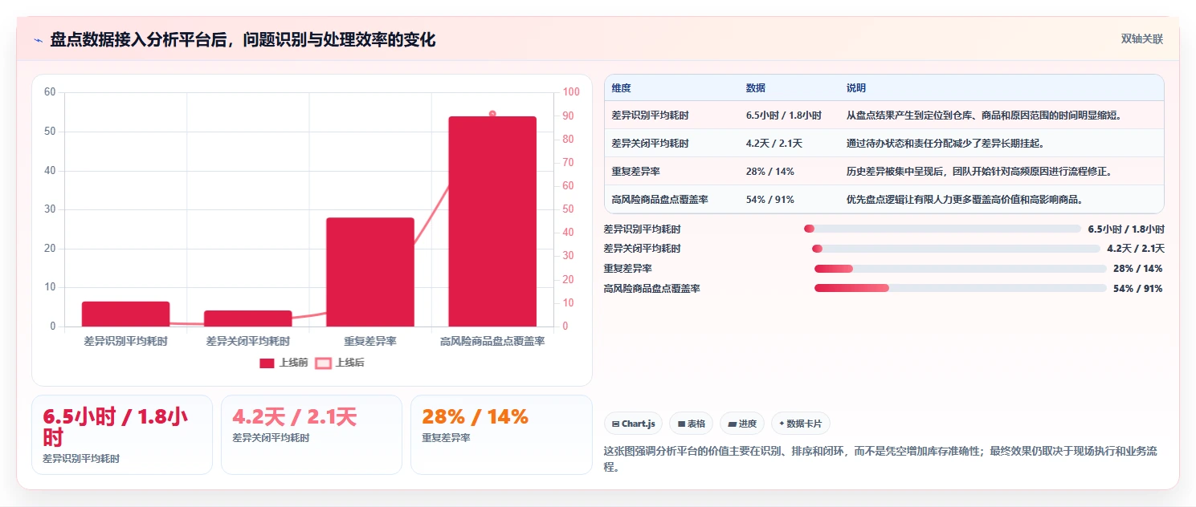Click the line point atop the tallest bar

492,114
